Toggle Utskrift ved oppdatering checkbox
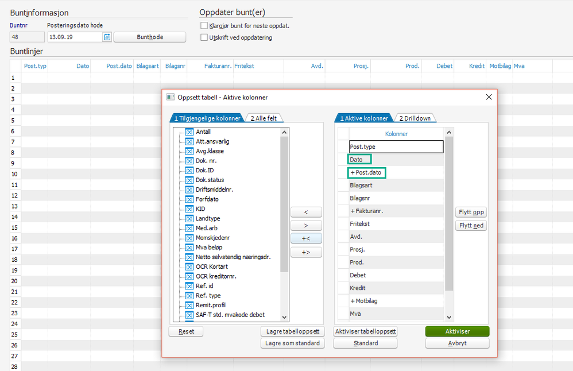Viewport: 573px width, 371px height. pos(204,37)
